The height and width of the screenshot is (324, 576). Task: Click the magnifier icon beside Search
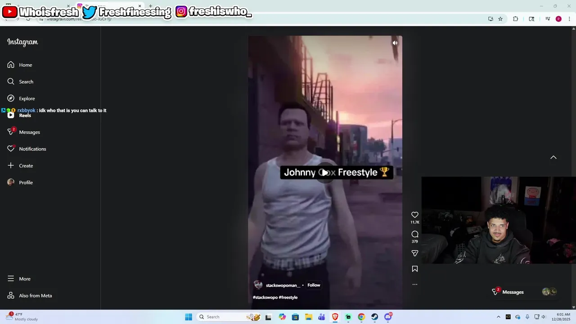coord(11,81)
